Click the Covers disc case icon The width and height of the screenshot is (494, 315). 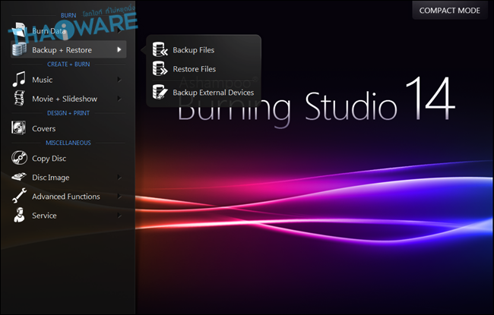(18, 128)
